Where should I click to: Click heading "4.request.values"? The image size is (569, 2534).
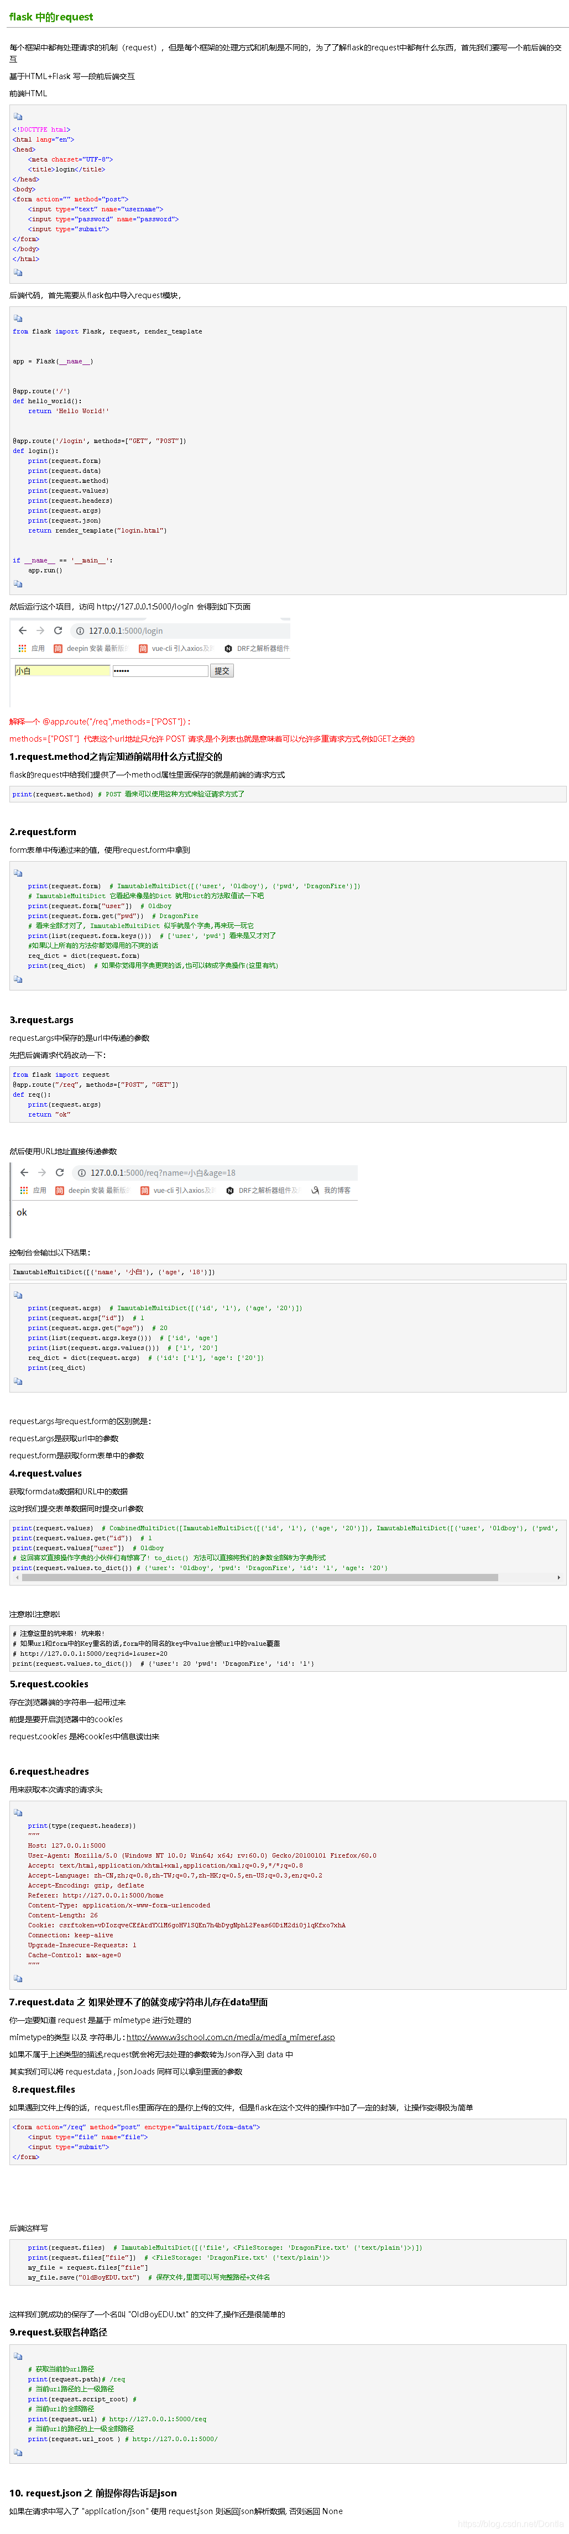pyautogui.click(x=45, y=1474)
